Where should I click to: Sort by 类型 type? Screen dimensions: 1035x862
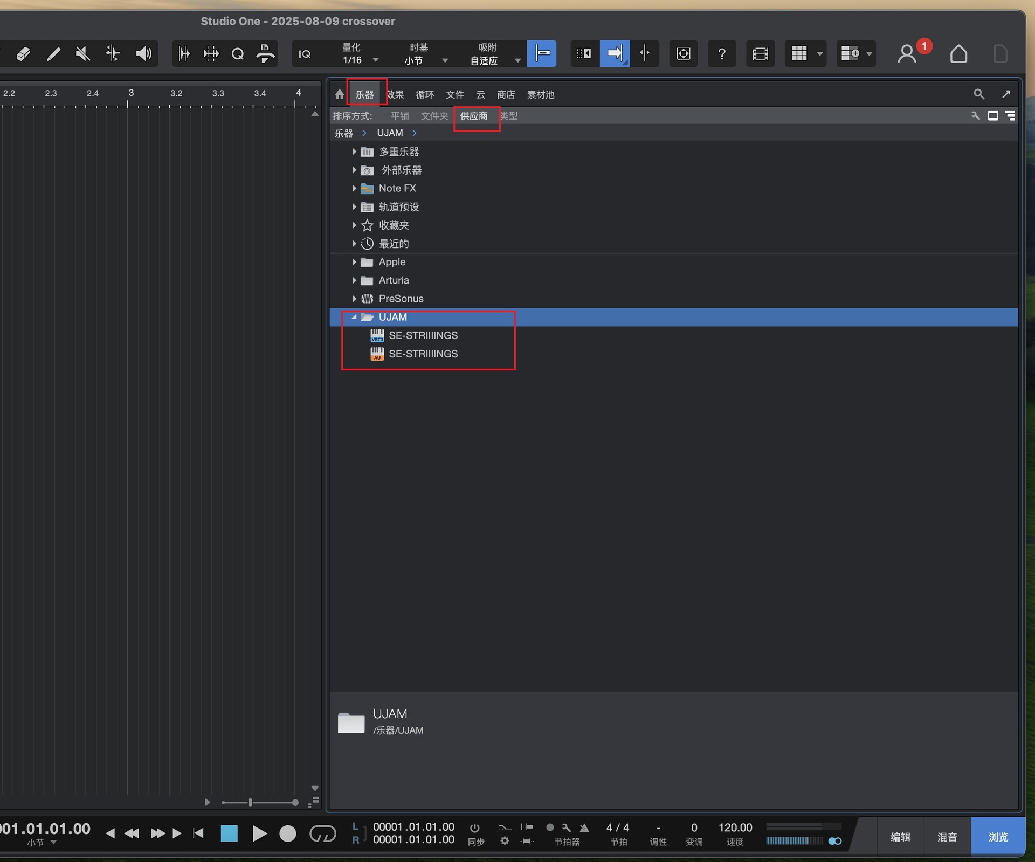point(509,116)
